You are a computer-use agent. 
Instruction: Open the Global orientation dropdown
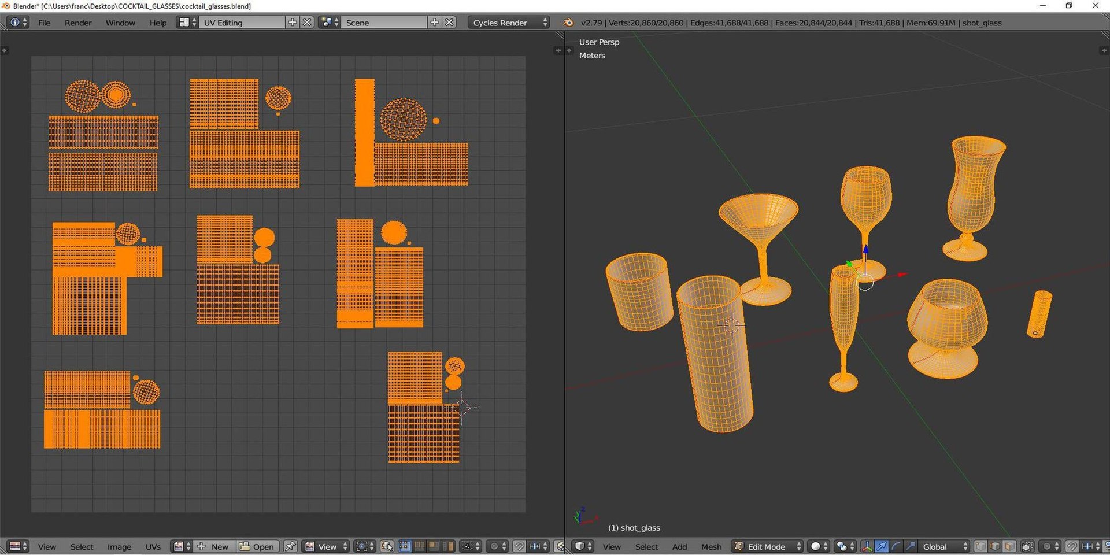click(944, 546)
